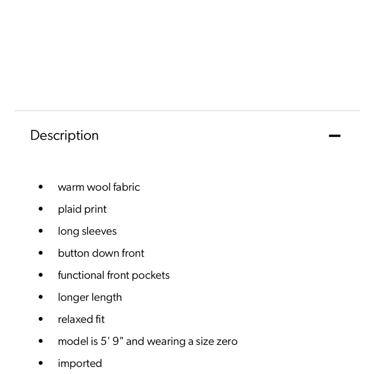Screen dimensions: 374x374
Task: Click the 'relaxed fit' description text
Action: click(x=81, y=319)
